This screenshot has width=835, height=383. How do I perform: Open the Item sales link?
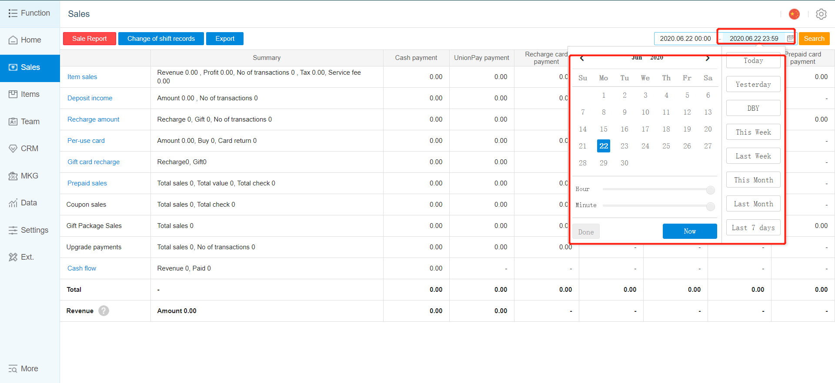click(x=82, y=77)
